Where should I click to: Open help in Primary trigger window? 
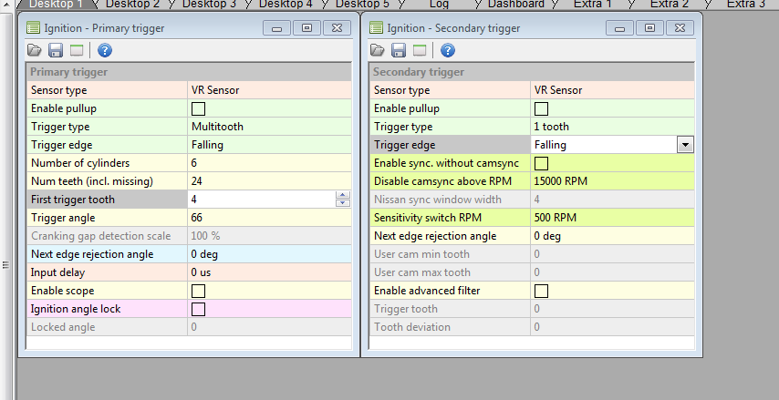pos(105,50)
